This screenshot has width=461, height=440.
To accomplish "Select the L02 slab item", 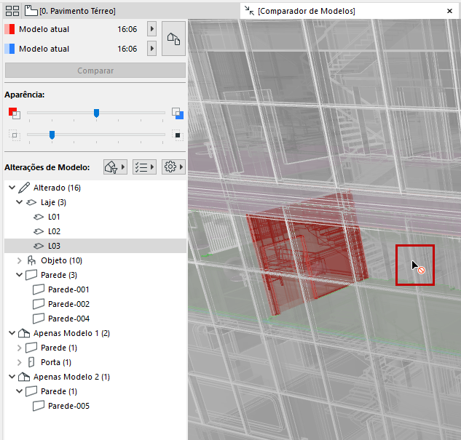I will [x=95, y=231].
